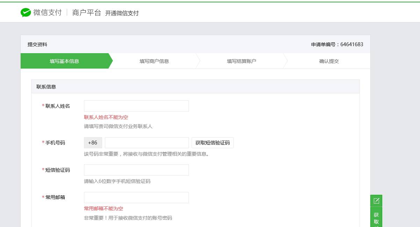Focus the 常用邮箱 input field
Screen dimensions: 420x227
(136, 198)
